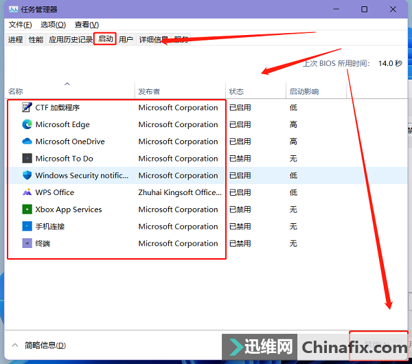Select the 手机连接 row name
Screen dimensions: 412x364
pyautogui.click(x=50, y=226)
